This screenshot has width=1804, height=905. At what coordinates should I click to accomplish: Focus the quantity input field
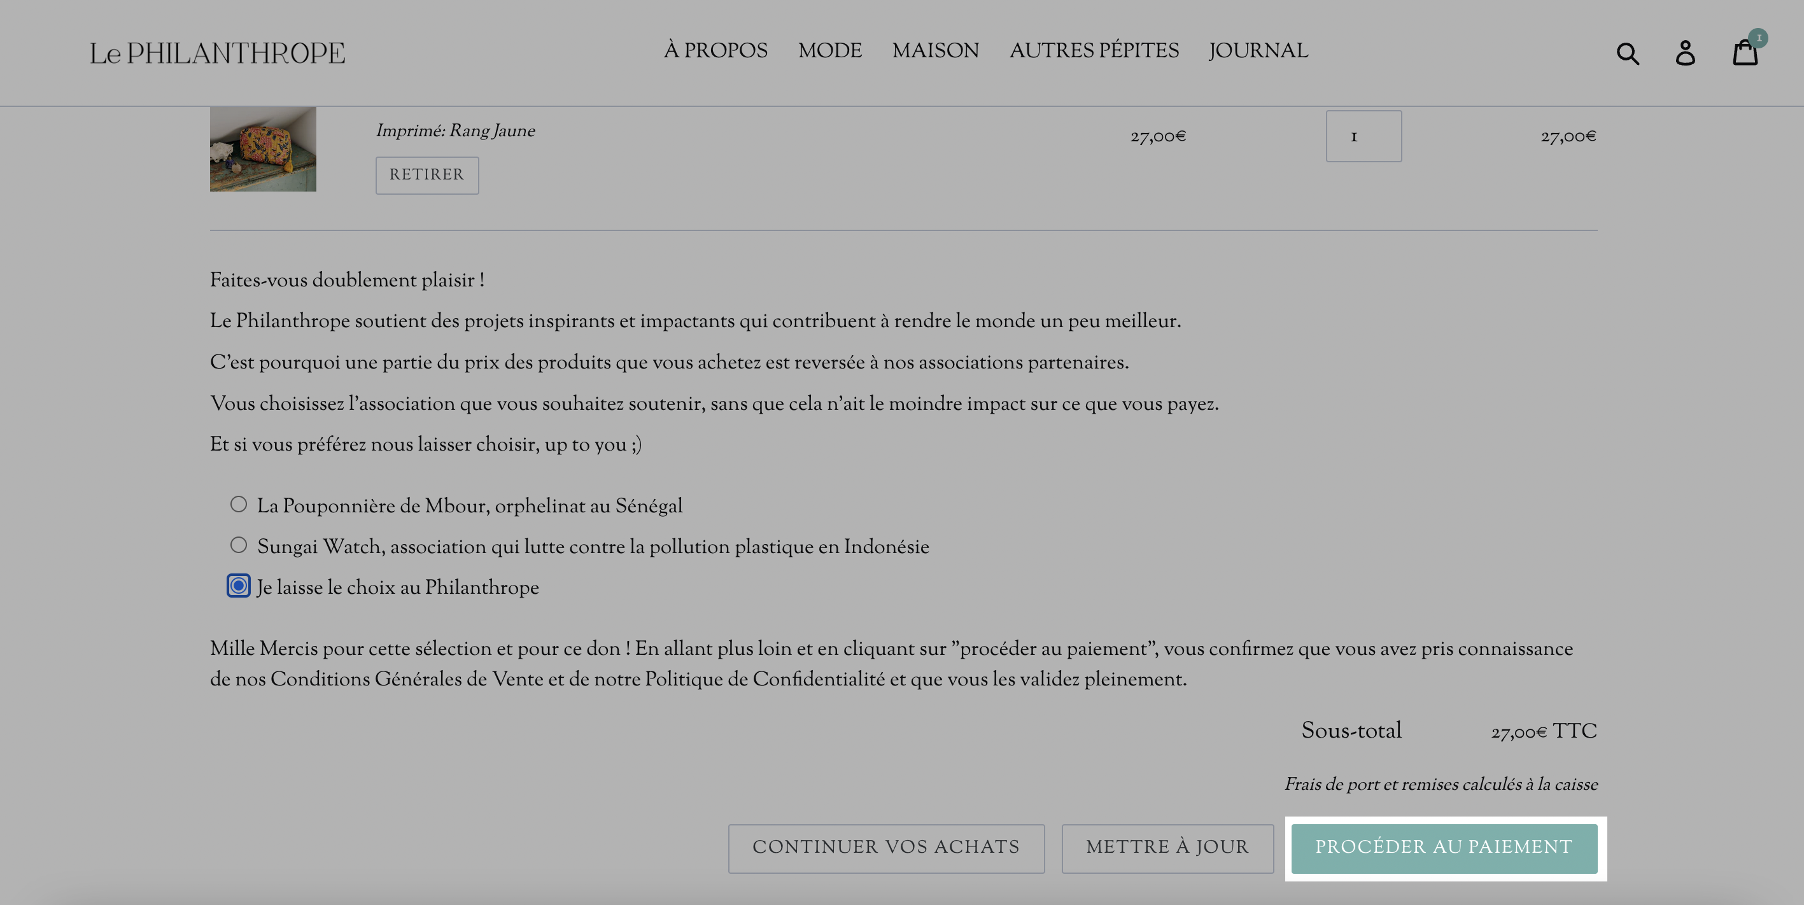pyautogui.click(x=1364, y=136)
